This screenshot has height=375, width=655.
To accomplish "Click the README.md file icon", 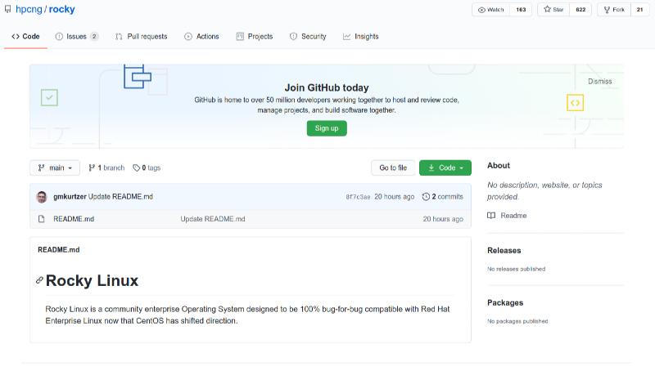I will [x=42, y=219].
